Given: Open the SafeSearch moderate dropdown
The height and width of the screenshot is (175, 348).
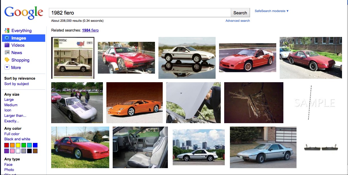Looking at the screenshot, I should 272,11.
